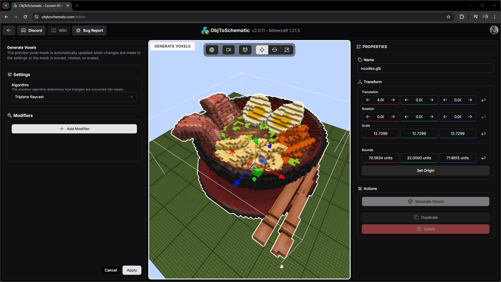The height and width of the screenshot is (282, 501).
Task: Bookmark this page with star icon
Action: point(448,17)
